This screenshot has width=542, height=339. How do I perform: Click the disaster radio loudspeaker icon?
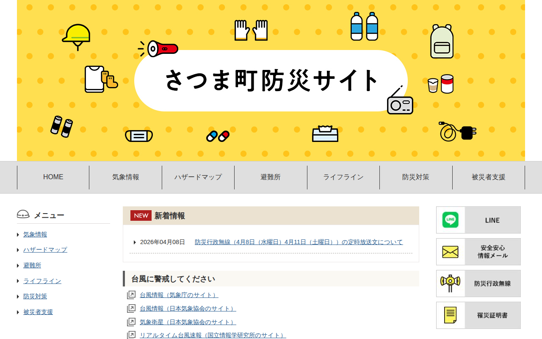click(x=451, y=283)
